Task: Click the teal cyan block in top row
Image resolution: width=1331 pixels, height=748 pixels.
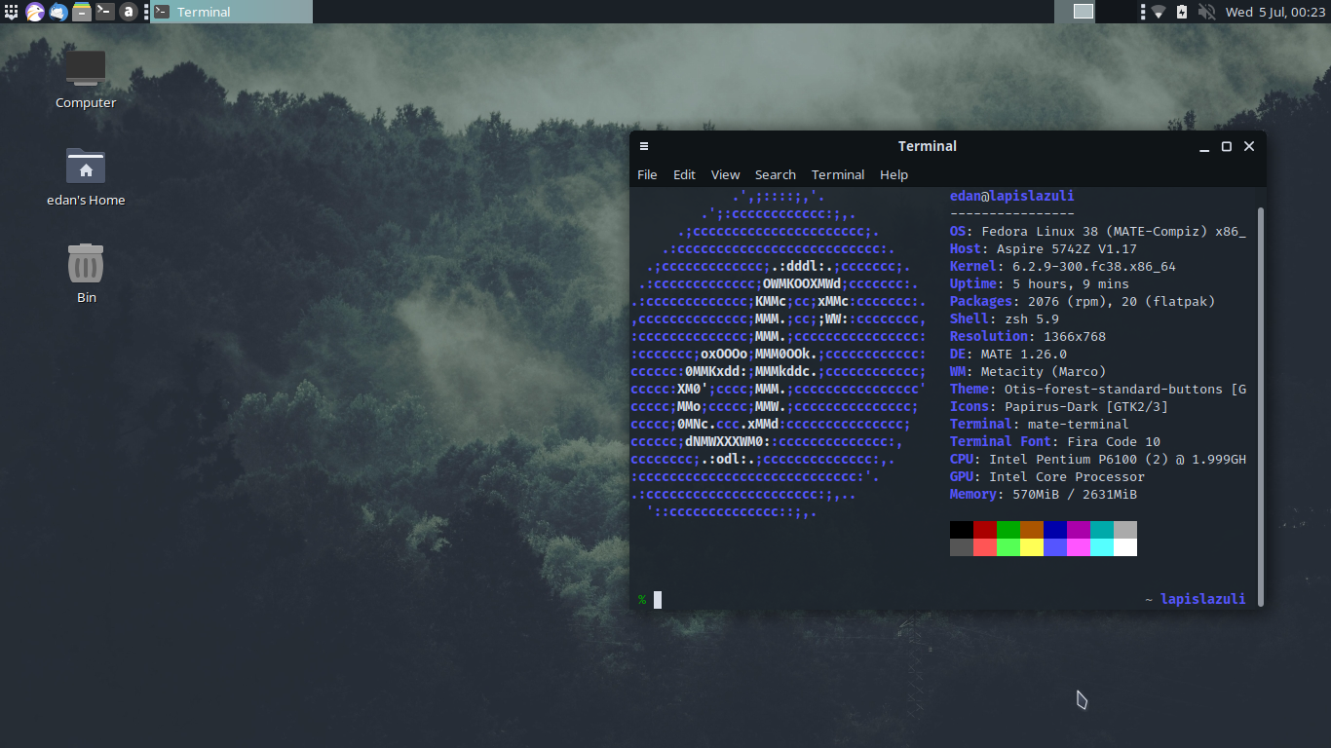Action: coord(1102,530)
